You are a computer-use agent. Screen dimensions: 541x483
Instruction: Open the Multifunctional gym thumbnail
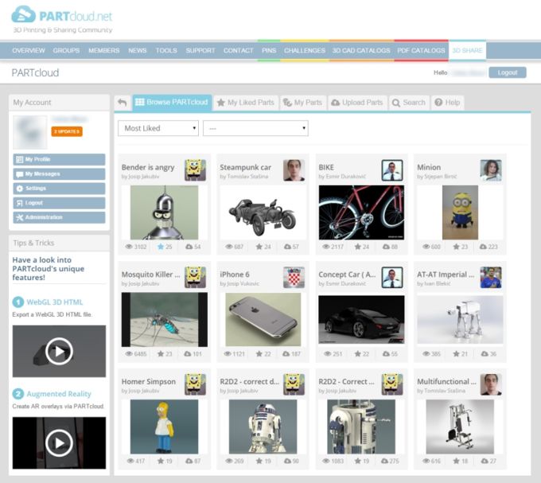click(460, 427)
